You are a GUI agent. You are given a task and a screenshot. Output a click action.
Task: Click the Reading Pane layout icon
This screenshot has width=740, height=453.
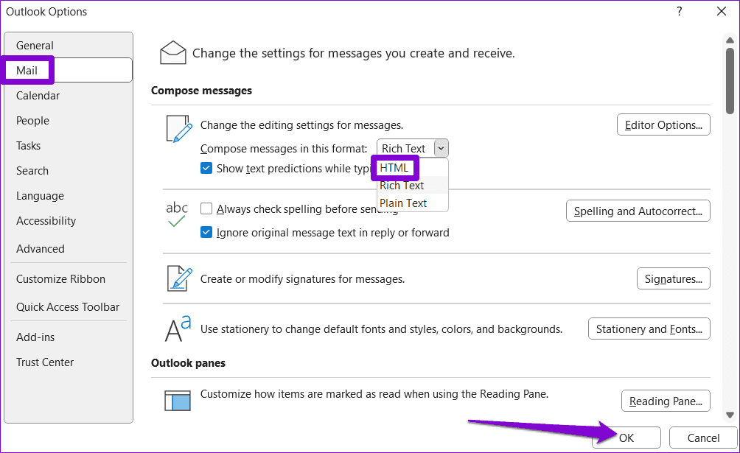(178, 401)
